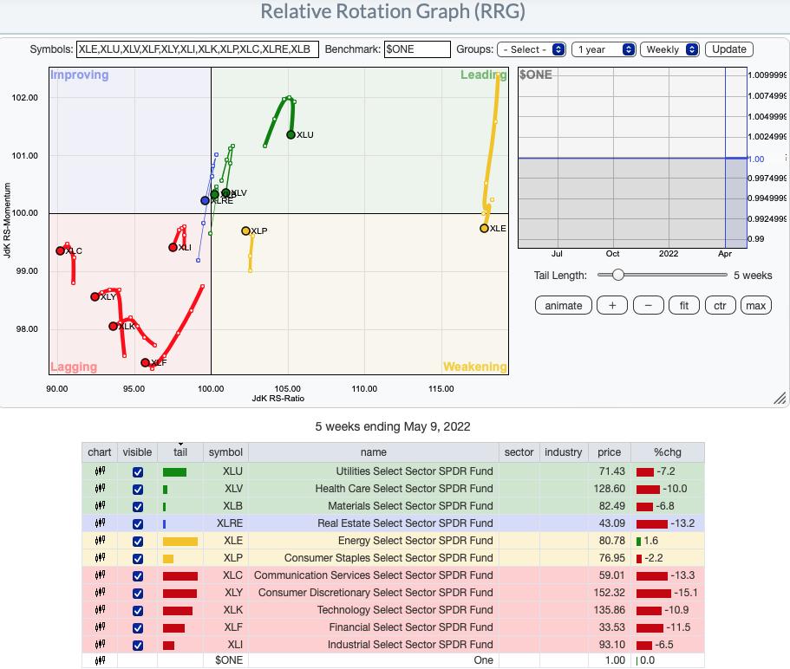Click the plus zoom-in button
This screenshot has width=790, height=669.
[x=612, y=305]
